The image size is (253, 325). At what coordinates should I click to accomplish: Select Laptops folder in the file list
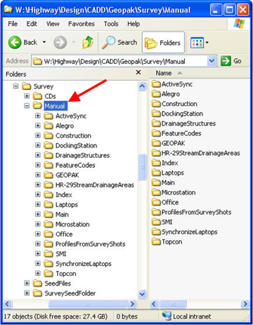click(x=168, y=173)
